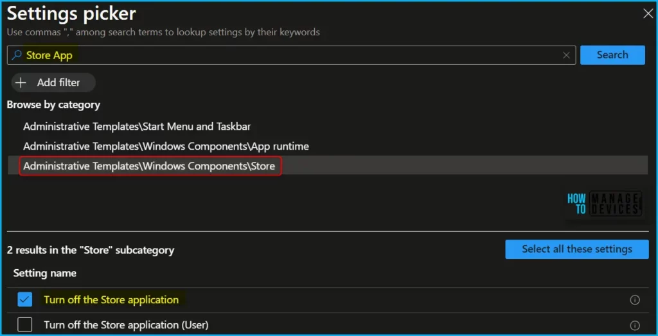Image resolution: width=658 pixels, height=336 pixels.
Task: Click the Turn off the Store application (User) label
Action: point(126,324)
